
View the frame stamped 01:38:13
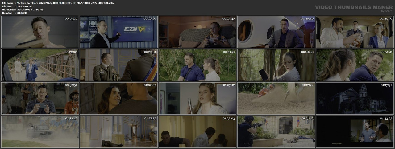[x=276, y=131]
